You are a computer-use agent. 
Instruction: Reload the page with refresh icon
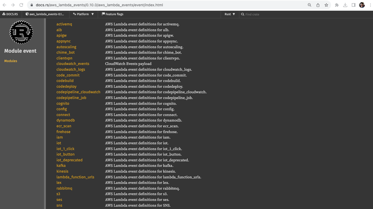click(x=21, y=5)
